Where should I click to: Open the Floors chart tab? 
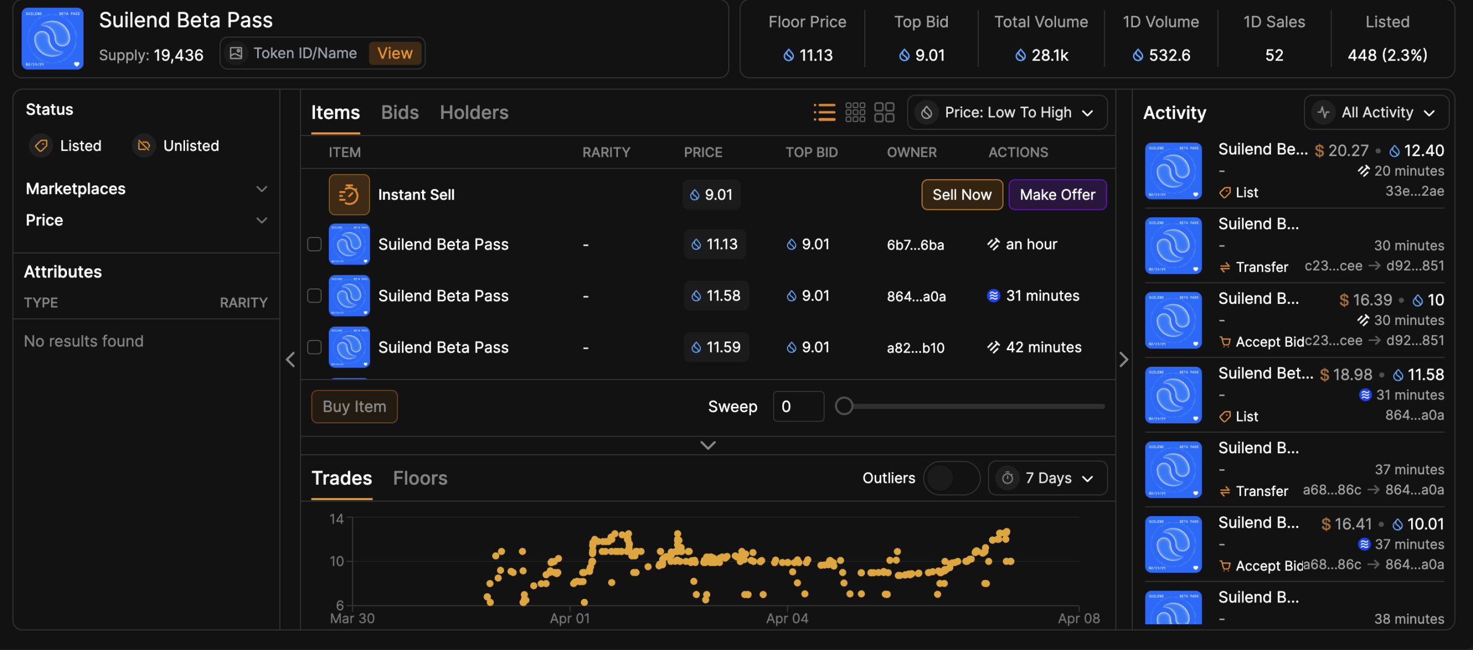(x=420, y=478)
